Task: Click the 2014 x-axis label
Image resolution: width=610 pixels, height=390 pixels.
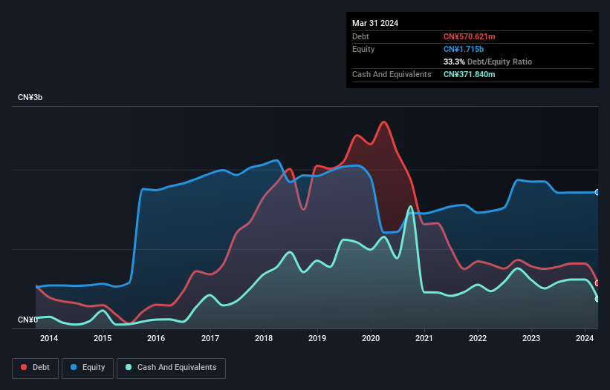Action: [49, 338]
